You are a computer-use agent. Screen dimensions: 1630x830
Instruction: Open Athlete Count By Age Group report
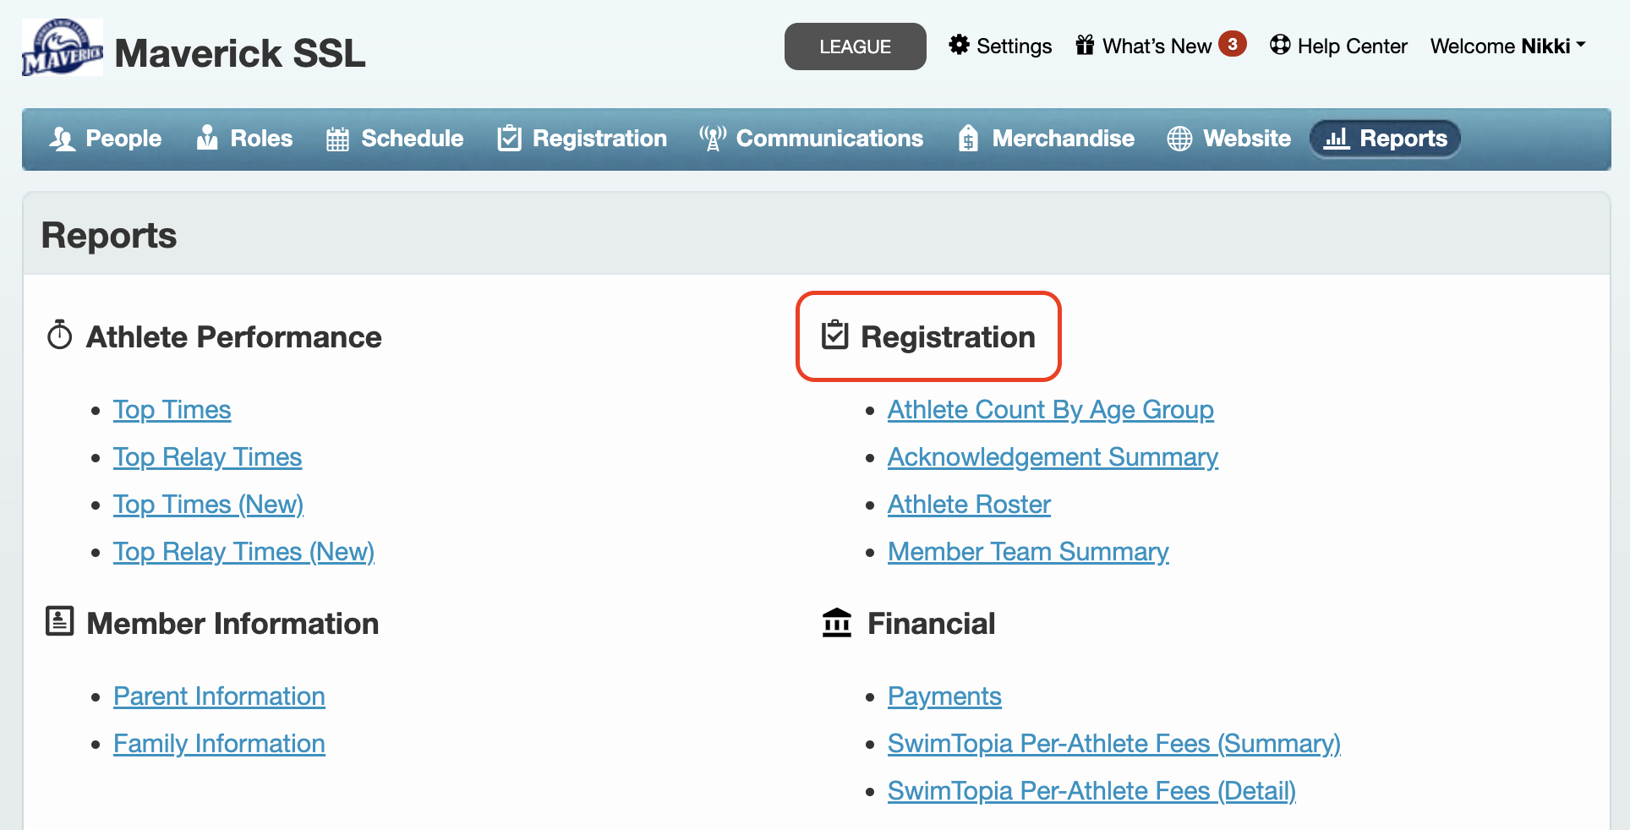[x=1051, y=410]
